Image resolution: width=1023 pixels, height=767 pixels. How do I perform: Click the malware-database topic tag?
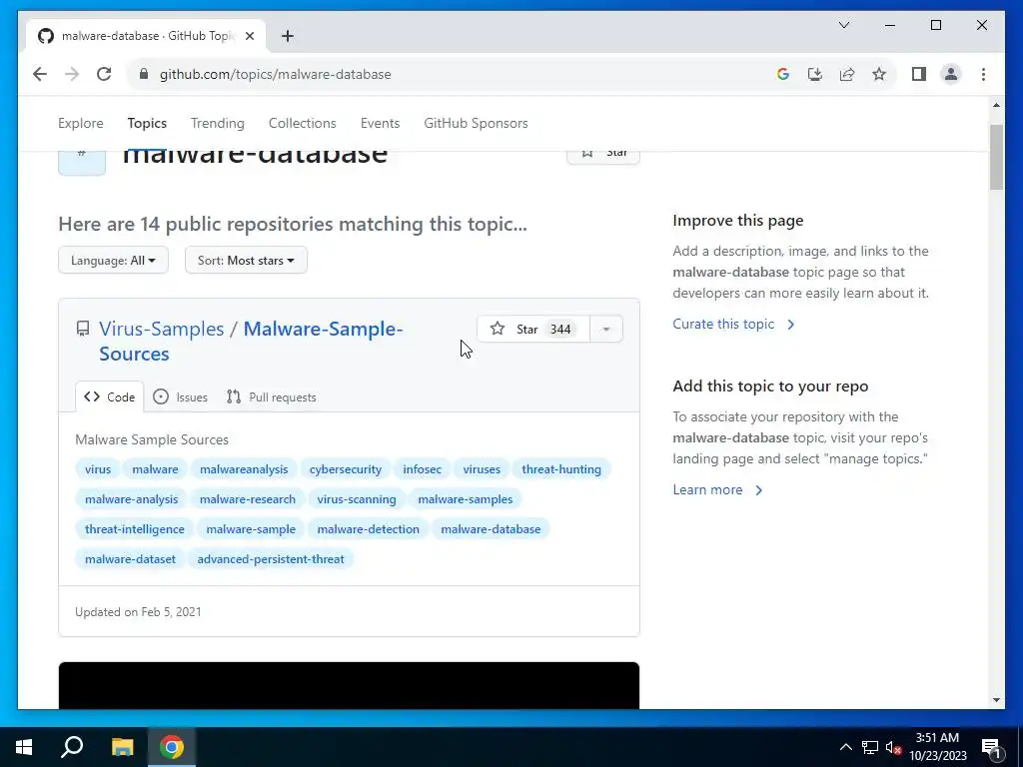[x=491, y=529]
